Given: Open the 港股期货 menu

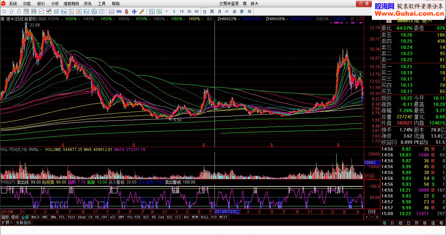Looking at the screenshot, I should tap(71, 4).
